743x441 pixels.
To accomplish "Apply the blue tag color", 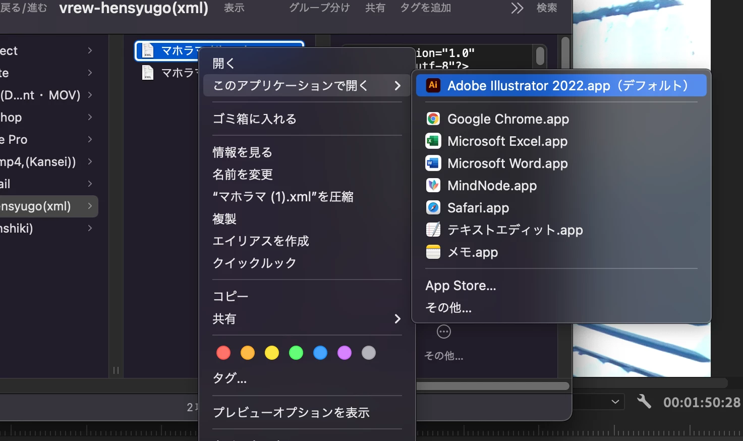I will point(320,353).
